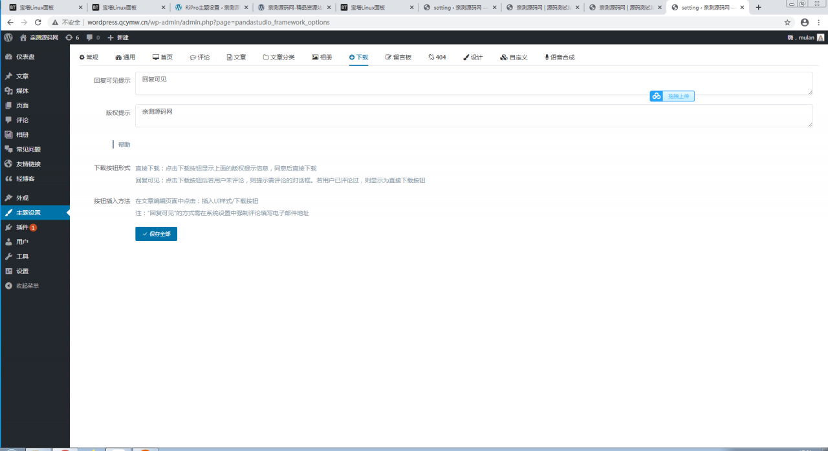This screenshot has height=451, width=828.
Task: Click the 拖拽上传 cloud upload button
Action: (x=672, y=96)
